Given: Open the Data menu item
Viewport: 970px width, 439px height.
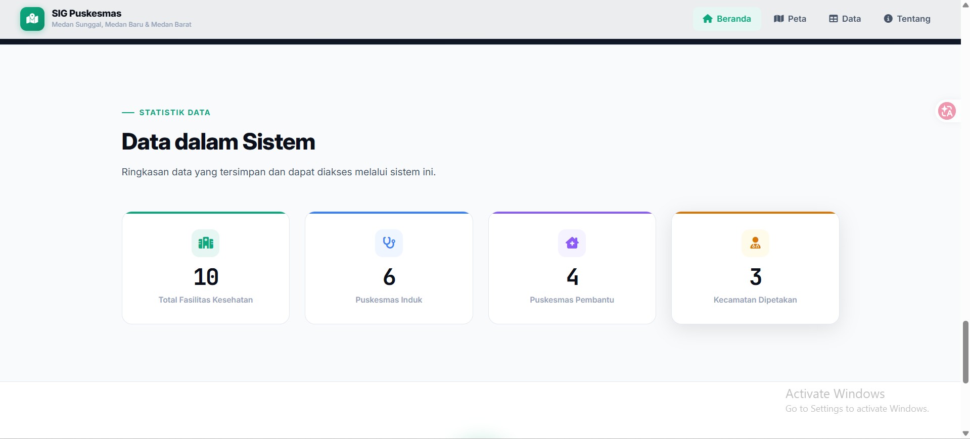Looking at the screenshot, I should [845, 19].
